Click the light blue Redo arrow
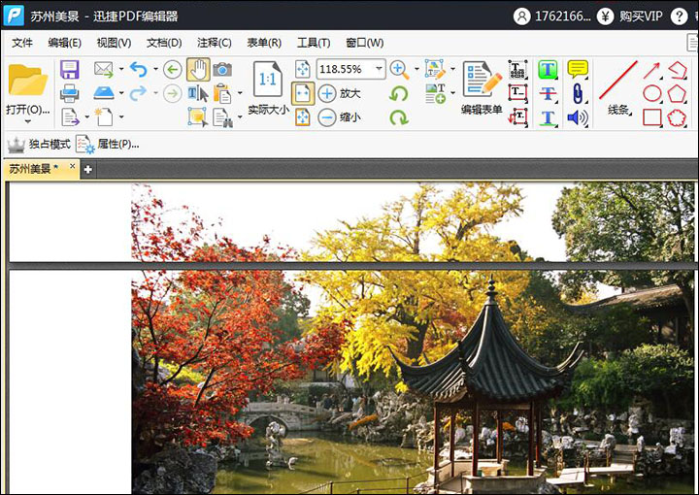This screenshot has width=699, height=495. point(138,93)
